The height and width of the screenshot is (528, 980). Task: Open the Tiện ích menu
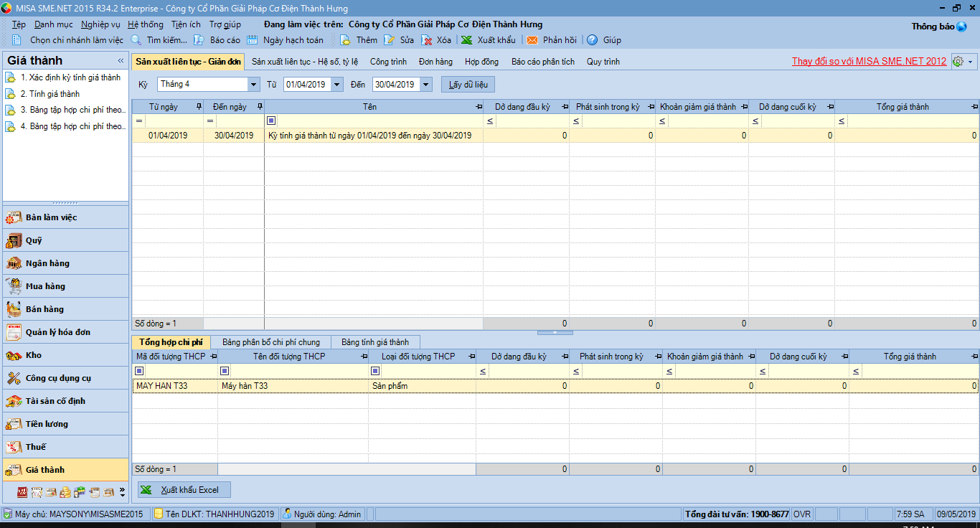click(186, 24)
